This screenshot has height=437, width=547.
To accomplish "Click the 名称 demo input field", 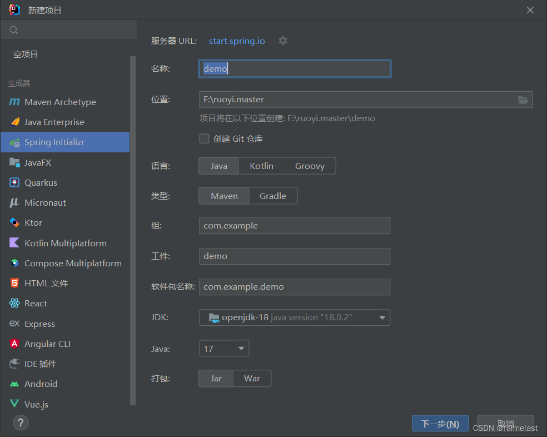I will tap(295, 69).
